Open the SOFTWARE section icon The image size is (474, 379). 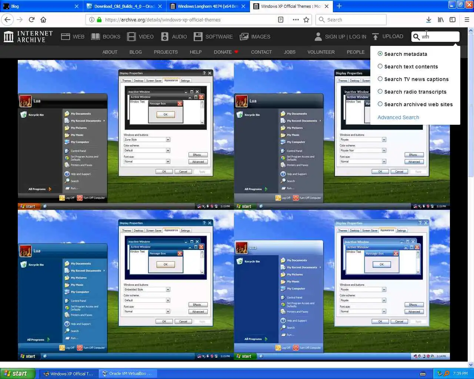pos(198,37)
